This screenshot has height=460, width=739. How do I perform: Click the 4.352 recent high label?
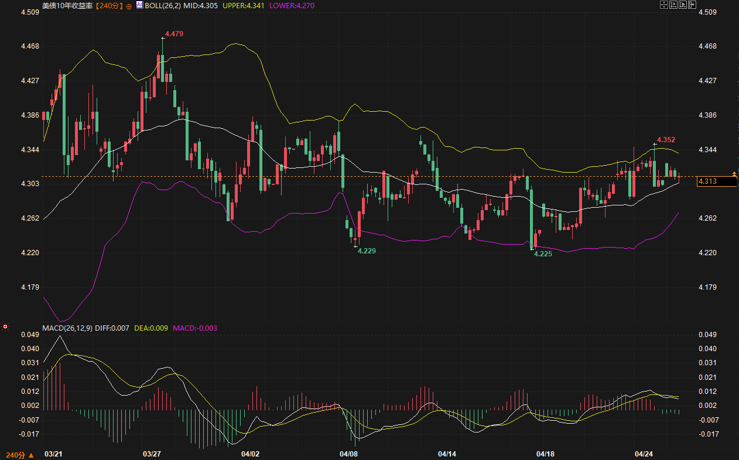point(666,140)
